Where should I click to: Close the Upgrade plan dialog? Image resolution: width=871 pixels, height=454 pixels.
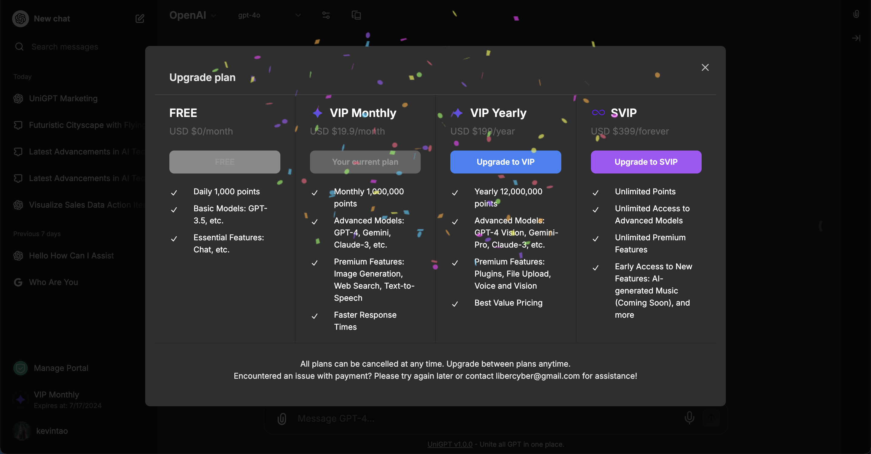(705, 68)
